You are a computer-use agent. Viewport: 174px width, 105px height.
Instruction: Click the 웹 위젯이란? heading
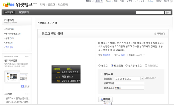point(11,61)
